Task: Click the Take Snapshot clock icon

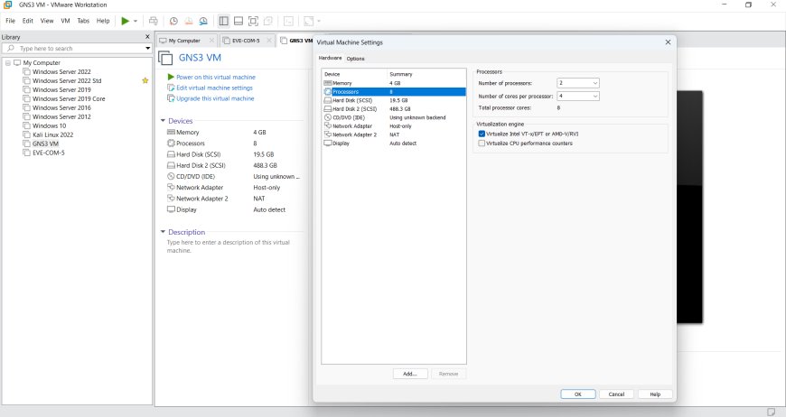Action: click(173, 21)
